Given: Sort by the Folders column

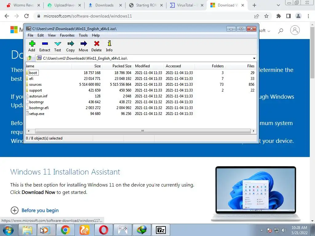Looking at the screenshot, I should point(210,66).
